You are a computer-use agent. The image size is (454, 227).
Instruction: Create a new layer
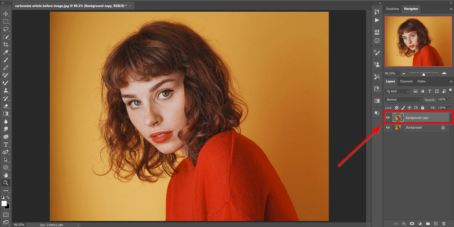436,224
